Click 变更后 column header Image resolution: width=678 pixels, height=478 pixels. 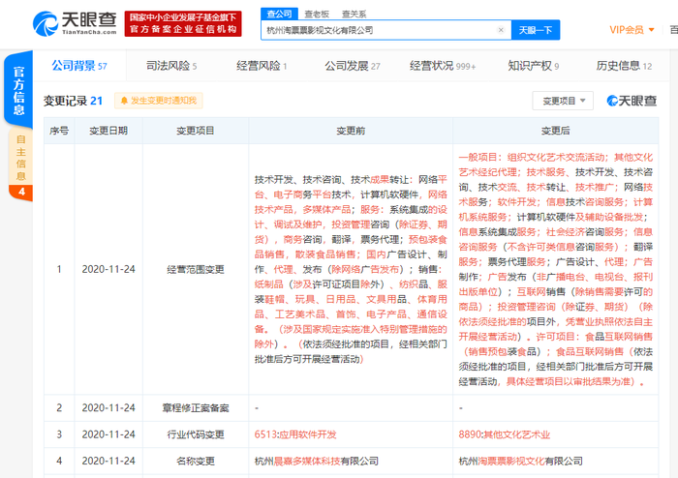pyautogui.click(x=556, y=131)
